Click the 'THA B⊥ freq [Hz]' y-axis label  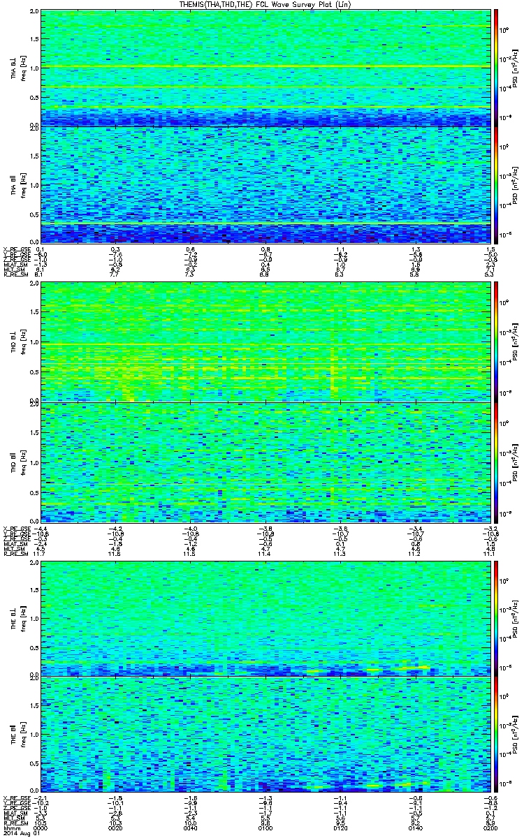[x=17, y=68]
